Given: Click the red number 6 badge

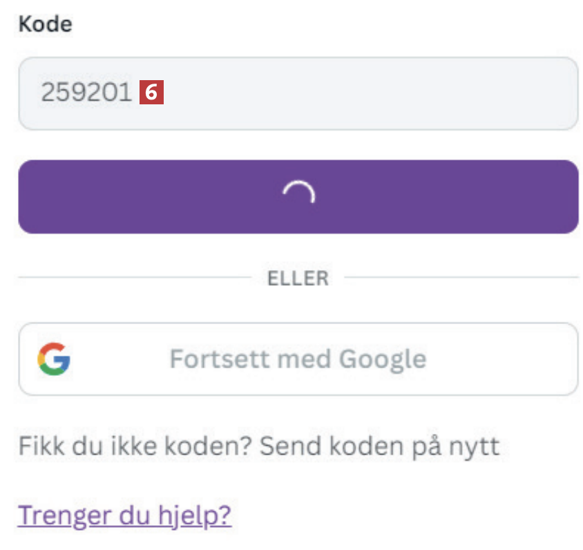Looking at the screenshot, I should [x=151, y=93].
